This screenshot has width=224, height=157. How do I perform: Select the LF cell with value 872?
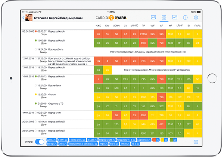(x=161, y=124)
